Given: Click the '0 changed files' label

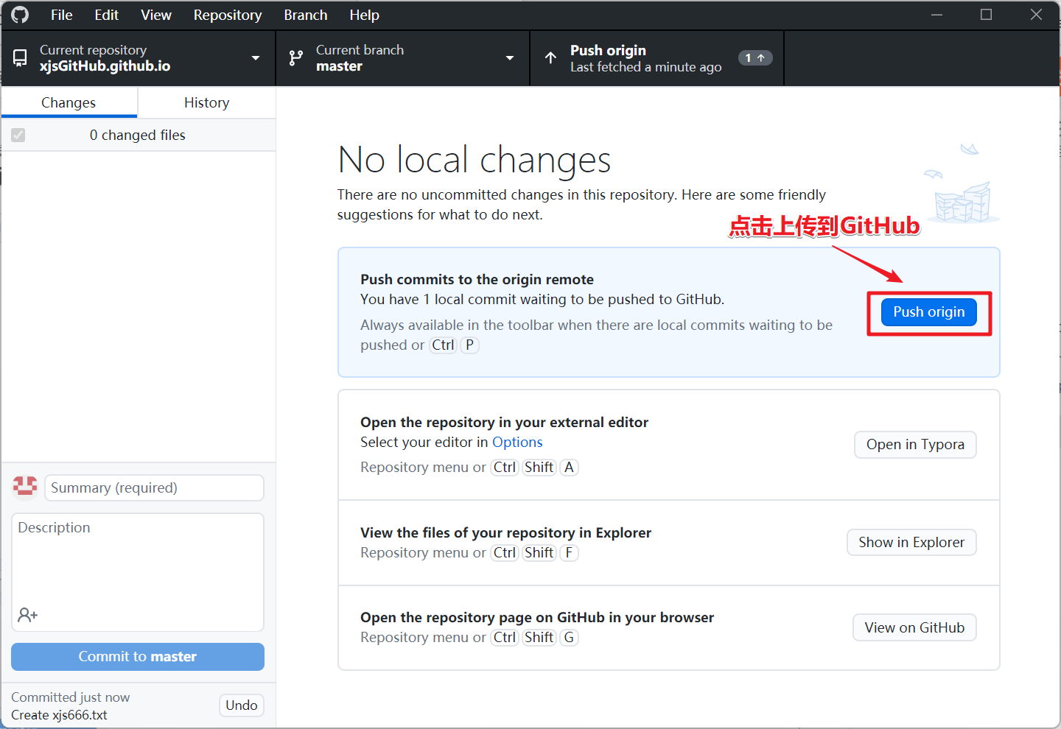Looking at the screenshot, I should click(x=138, y=135).
